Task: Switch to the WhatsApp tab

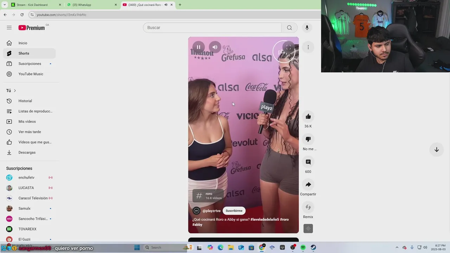Action: [x=91, y=5]
